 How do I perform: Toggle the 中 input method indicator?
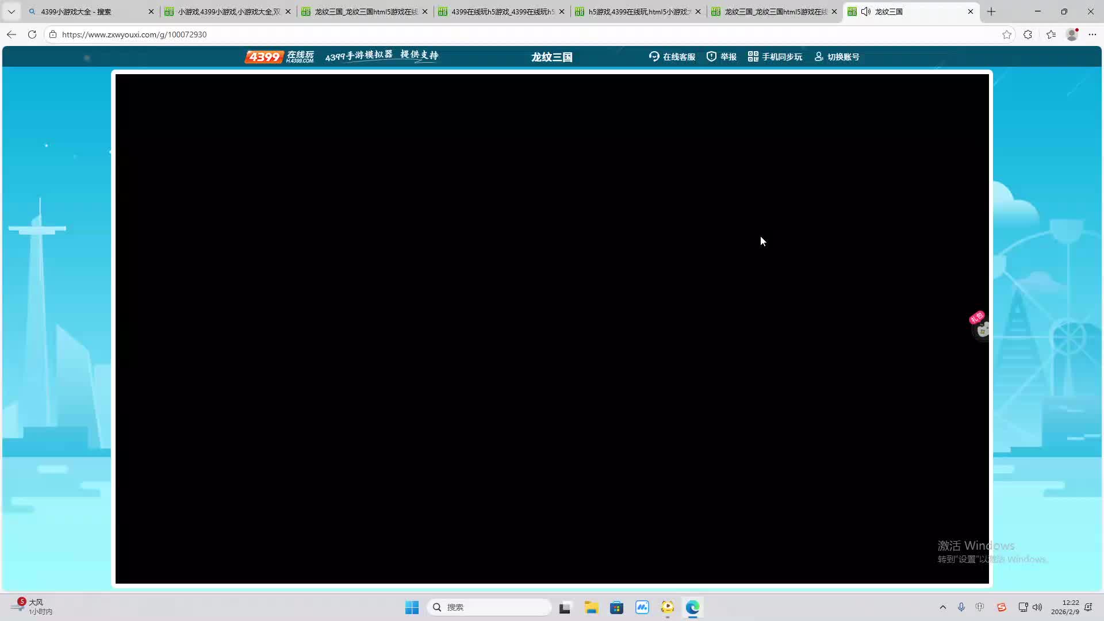coord(980,607)
